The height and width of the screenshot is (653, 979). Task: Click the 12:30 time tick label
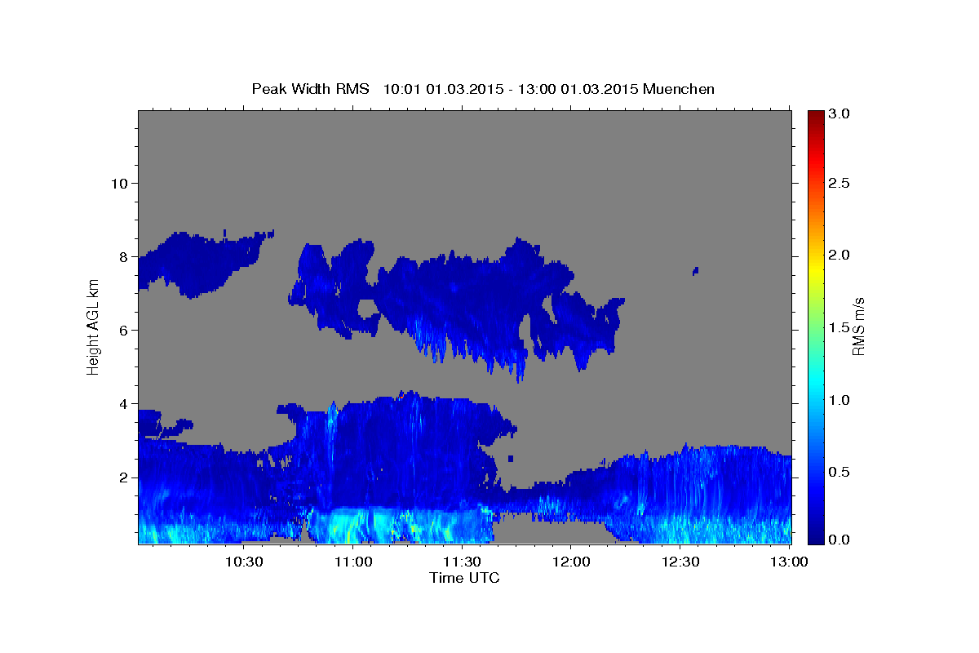click(x=679, y=562)
